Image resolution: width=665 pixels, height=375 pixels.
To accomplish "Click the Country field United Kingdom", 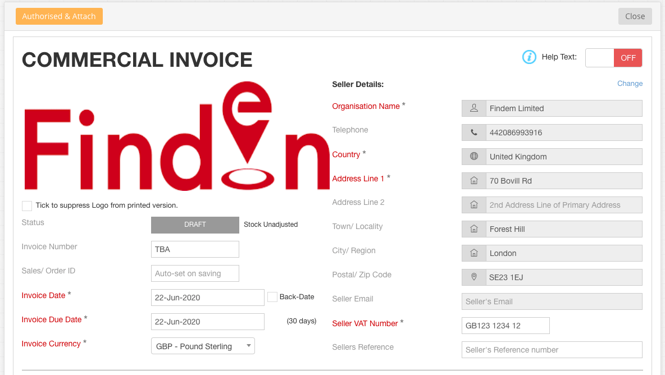I will coord(564,157).
